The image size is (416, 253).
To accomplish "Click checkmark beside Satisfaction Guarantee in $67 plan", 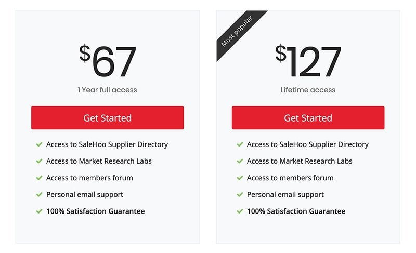I will pyautogui.click(x=40, y=211).
